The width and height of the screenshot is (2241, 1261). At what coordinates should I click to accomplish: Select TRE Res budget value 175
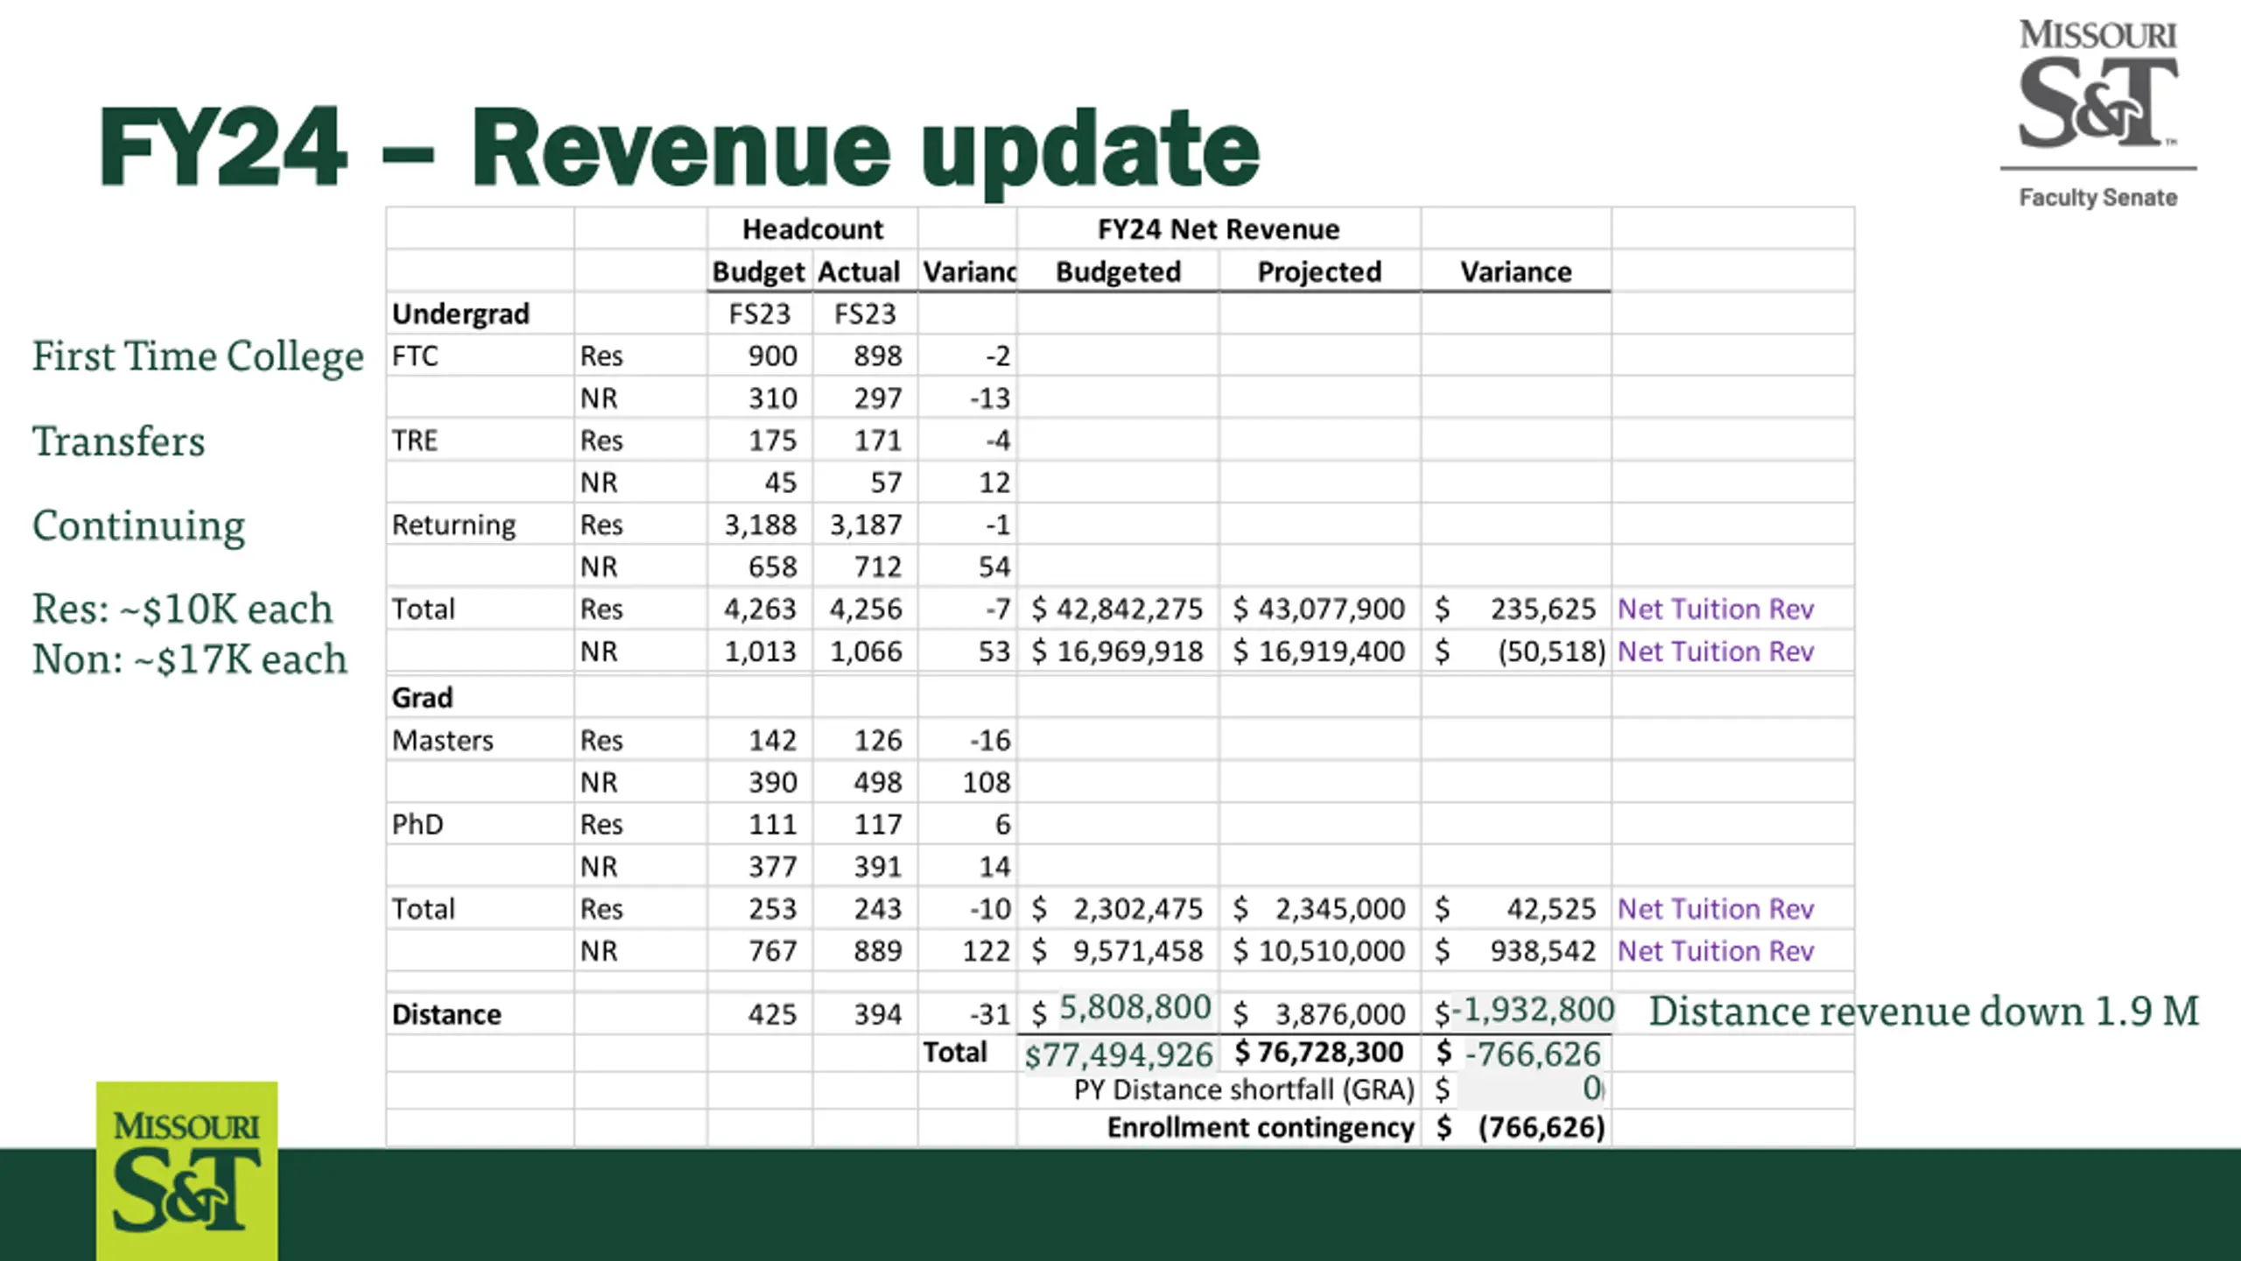tap(772, 440)
